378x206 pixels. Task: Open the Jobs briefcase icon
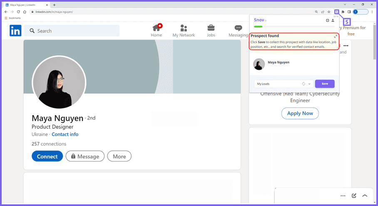click(211, 30)
